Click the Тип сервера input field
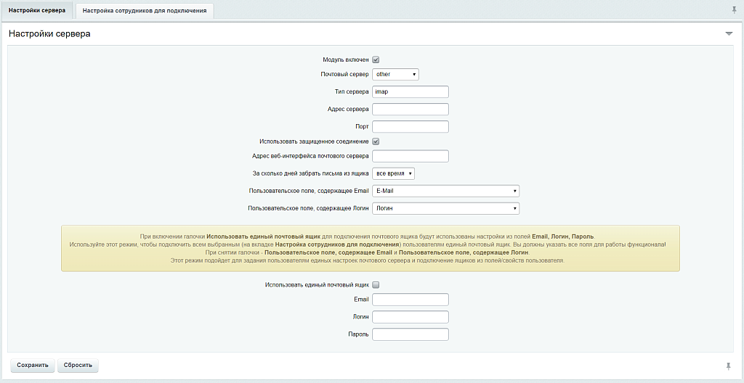 click(x=410, y=92)
